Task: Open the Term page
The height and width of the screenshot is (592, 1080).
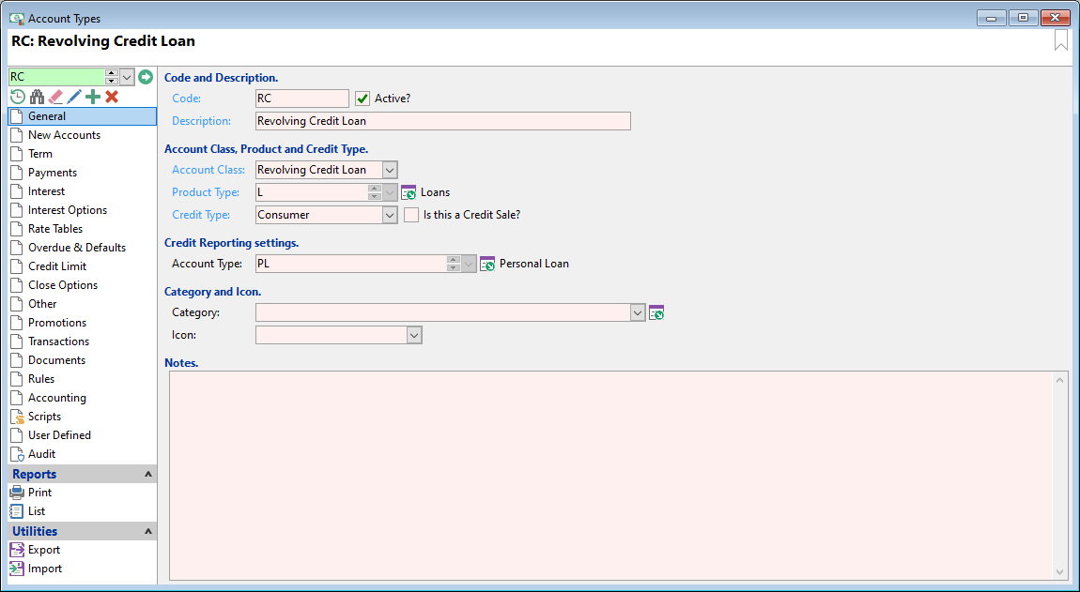Action: pyautogui.click(x=83, y=154)
